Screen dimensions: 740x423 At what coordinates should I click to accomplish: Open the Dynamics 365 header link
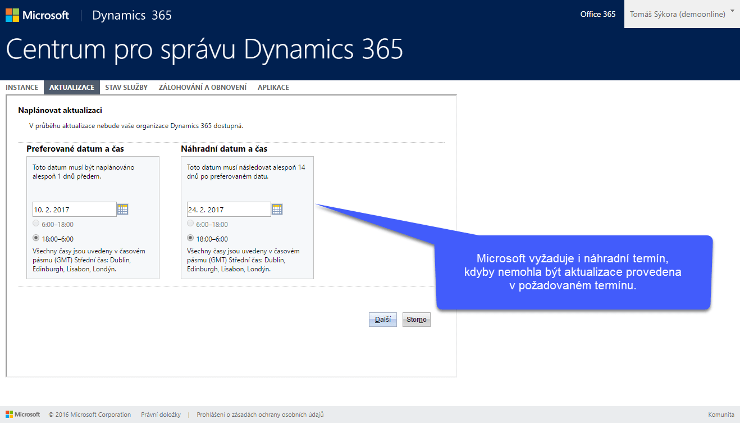click(132, 15)
